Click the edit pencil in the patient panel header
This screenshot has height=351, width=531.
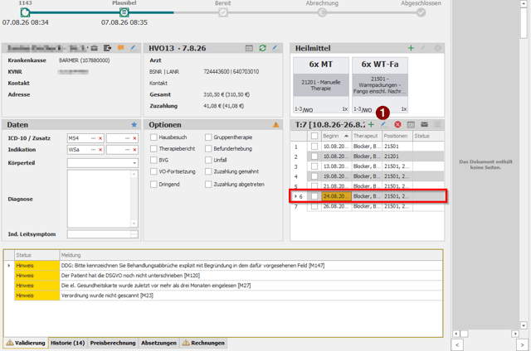134,48
